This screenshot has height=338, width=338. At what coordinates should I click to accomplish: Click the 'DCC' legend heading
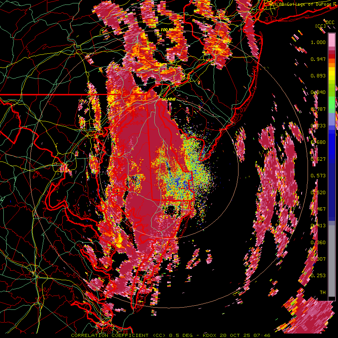(330, 23)
